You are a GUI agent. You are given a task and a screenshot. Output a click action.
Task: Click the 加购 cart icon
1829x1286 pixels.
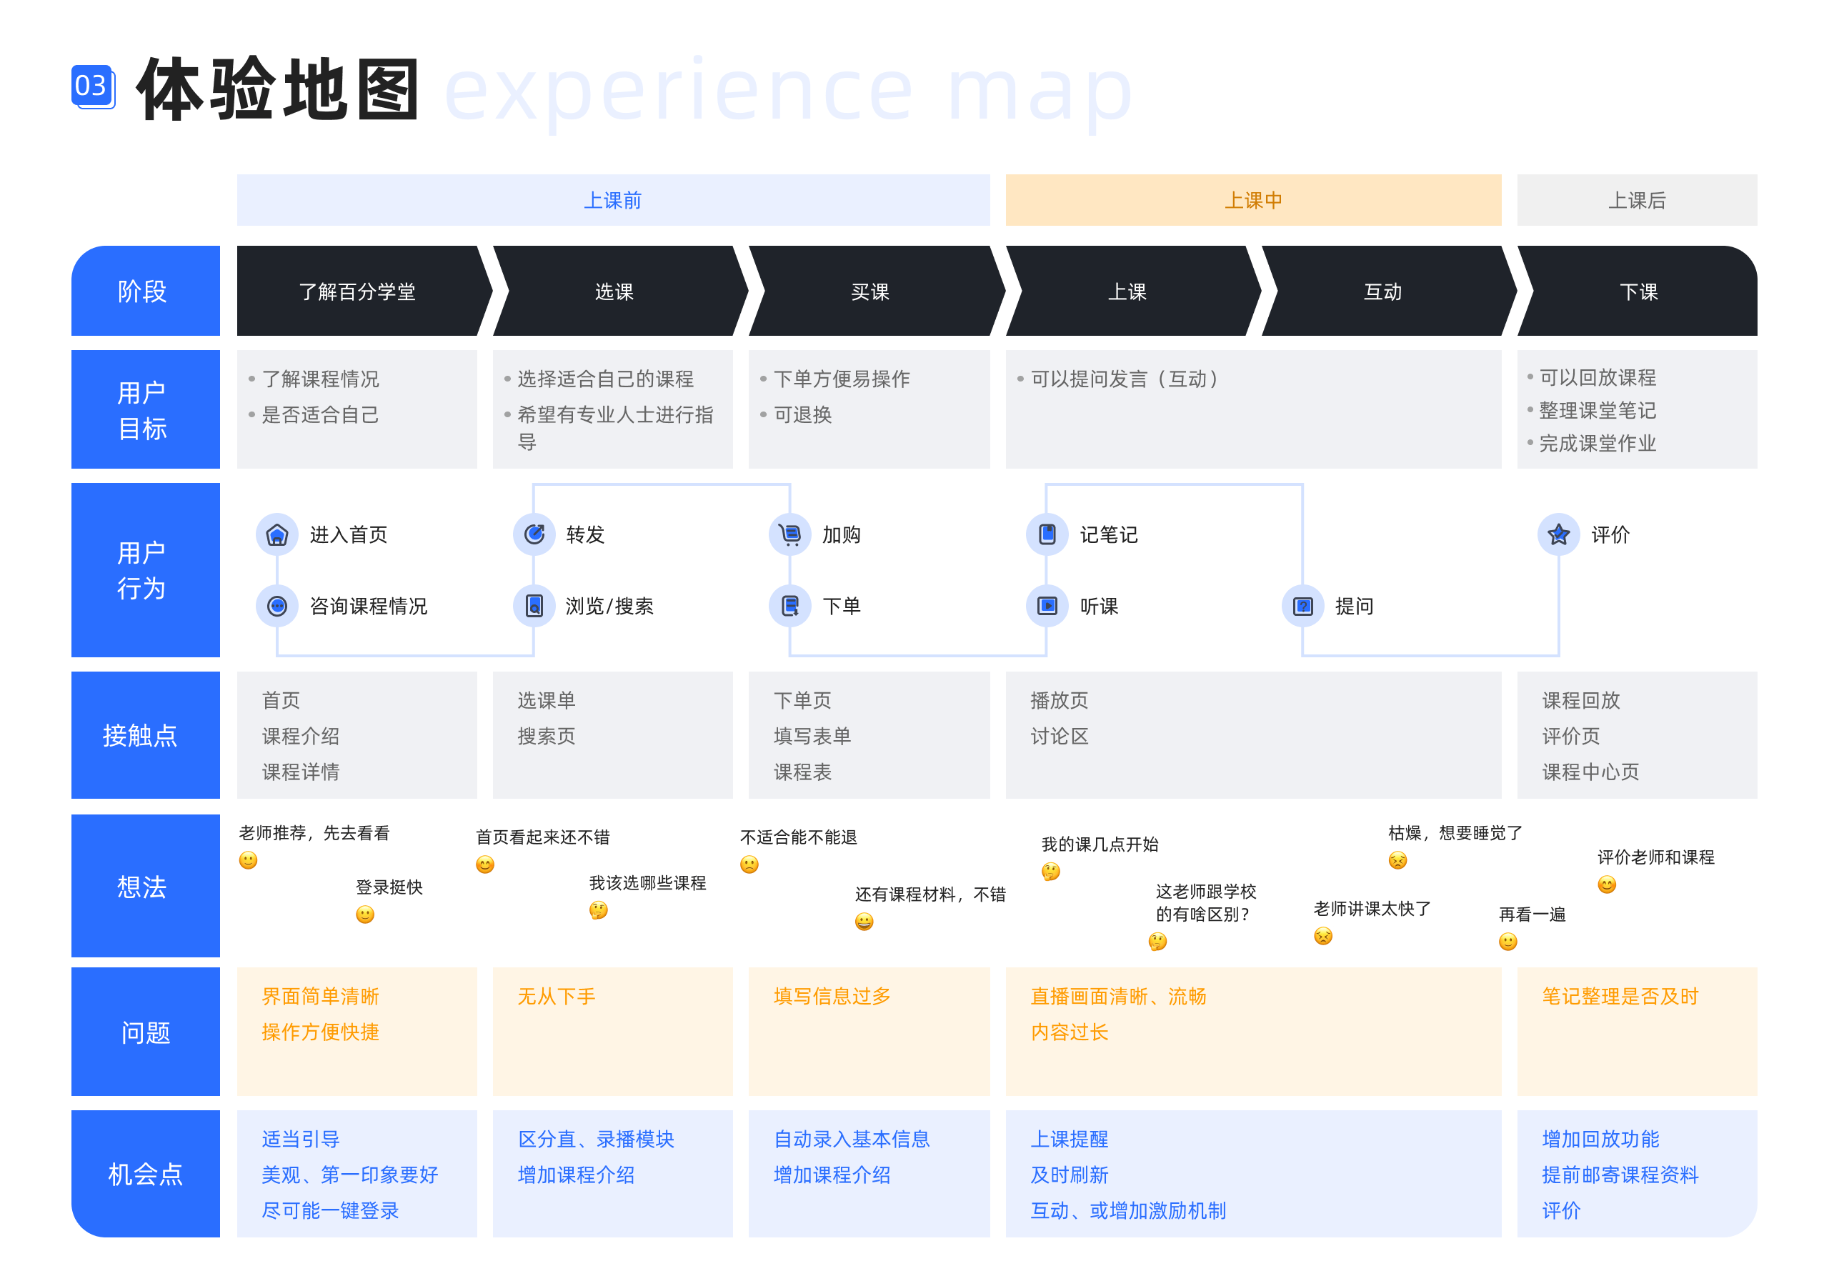(790, 534)
